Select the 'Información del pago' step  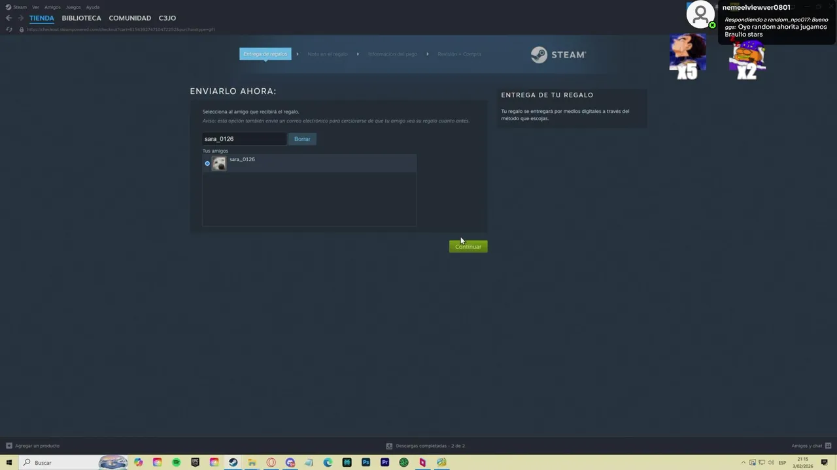click(x=392, y=54)
